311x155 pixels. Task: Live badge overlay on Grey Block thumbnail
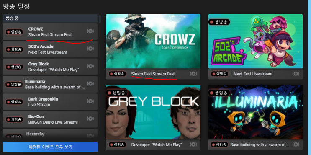117,93
